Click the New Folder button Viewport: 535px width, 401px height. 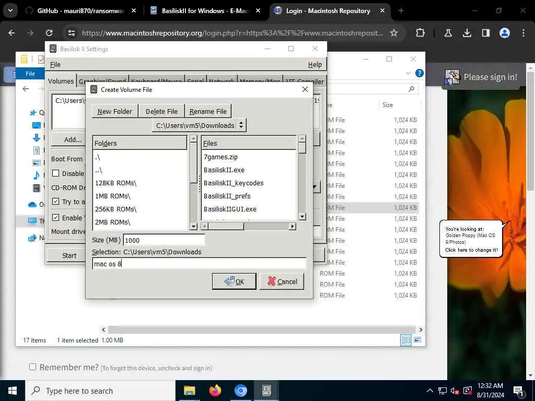pyautogui.click(x=115, y=111)
